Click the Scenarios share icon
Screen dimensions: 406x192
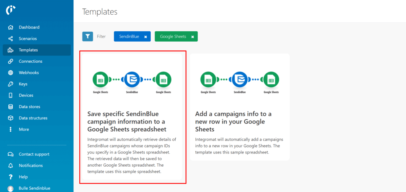[x=11, y=38]
